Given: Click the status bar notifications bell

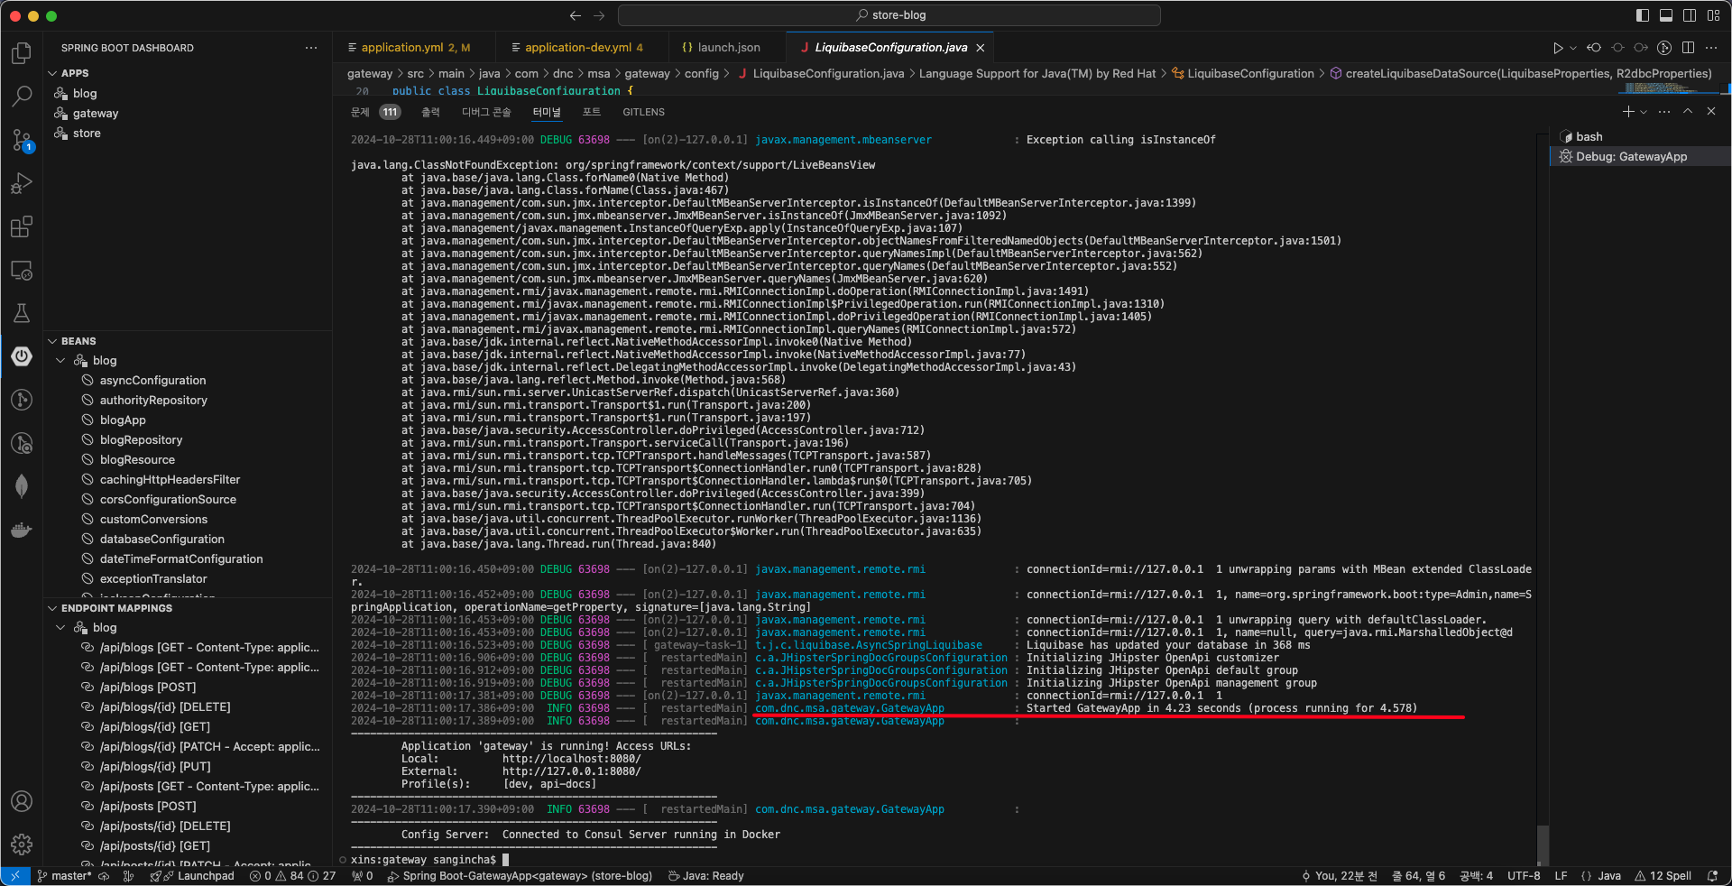Looking at the screenshot, I should click(x=1712, y=876).
